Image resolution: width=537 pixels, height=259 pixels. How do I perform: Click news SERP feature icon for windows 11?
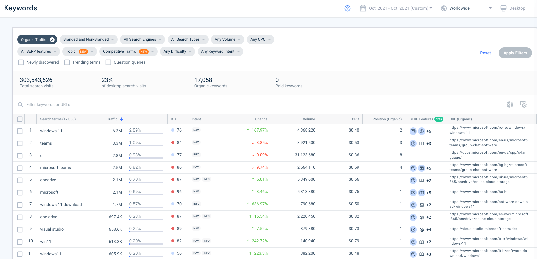point(413,131)
